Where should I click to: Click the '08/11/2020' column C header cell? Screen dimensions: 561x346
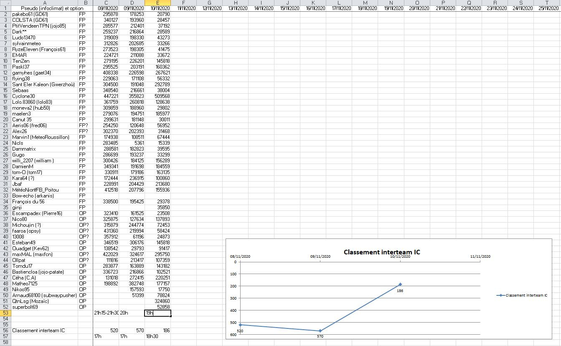(x=106, y=8)
